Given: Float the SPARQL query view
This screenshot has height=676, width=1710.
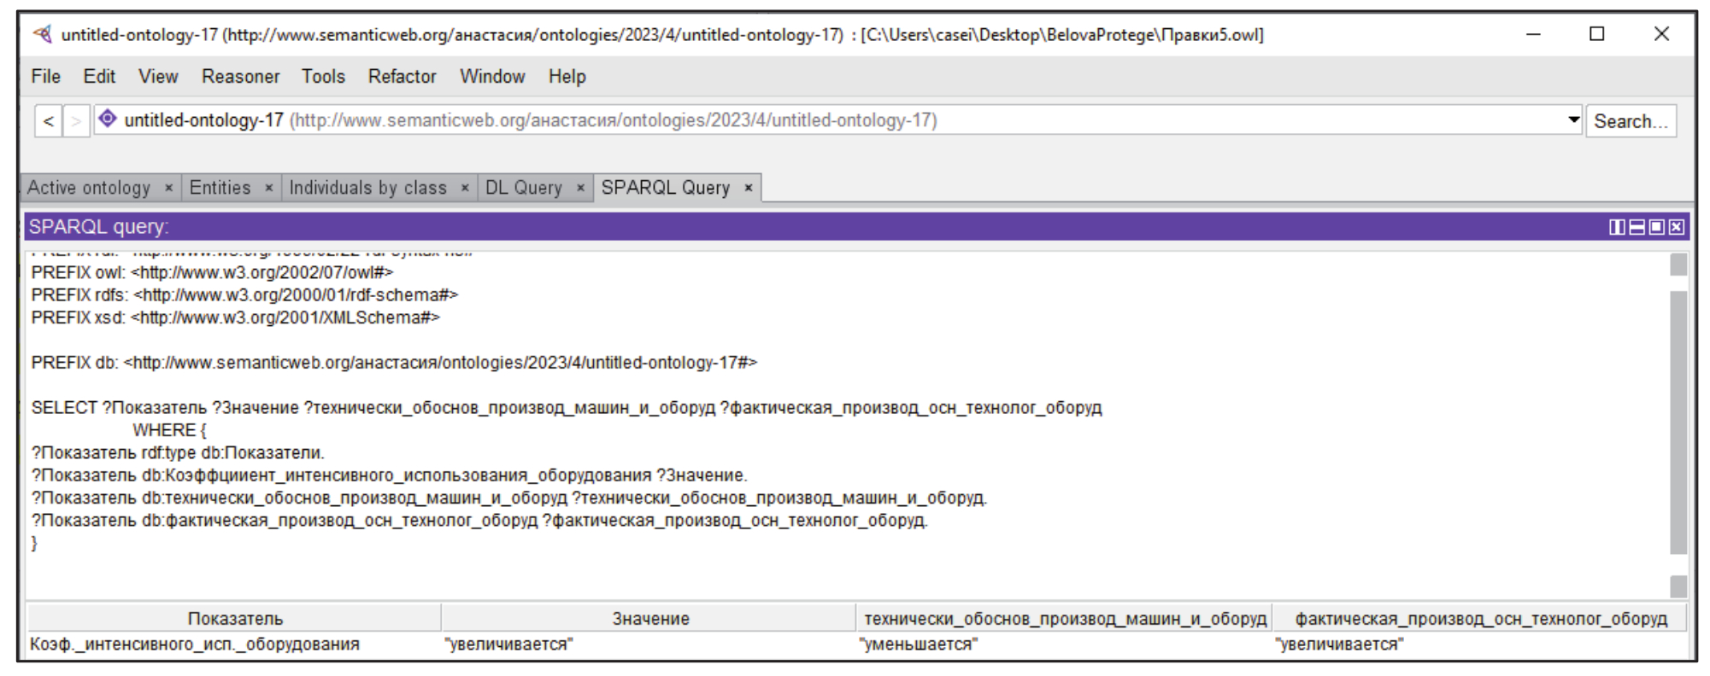Looking at the screenshot, I should pos(1656,227).
